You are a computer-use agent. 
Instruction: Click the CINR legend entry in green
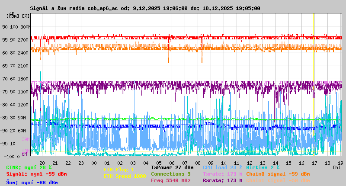[29, 167]
